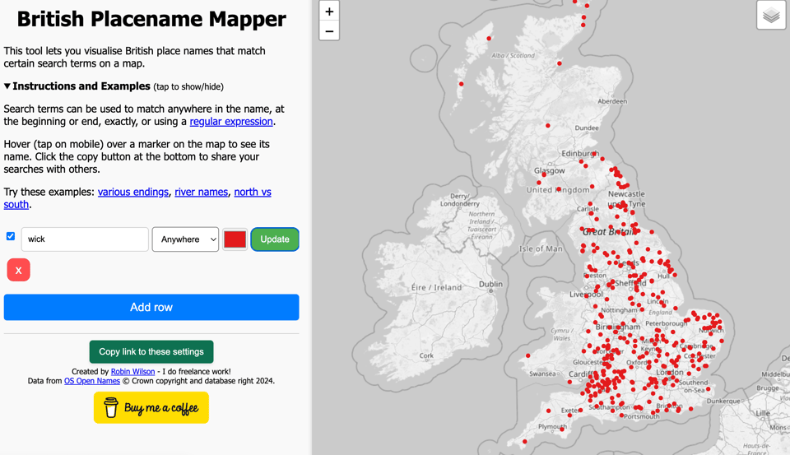
Task: Open the OS Open Names link
Action: pos(92,381)
